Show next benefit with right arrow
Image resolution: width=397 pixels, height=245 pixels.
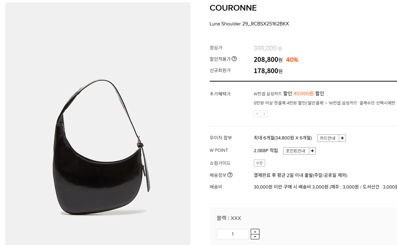point(264,114)
